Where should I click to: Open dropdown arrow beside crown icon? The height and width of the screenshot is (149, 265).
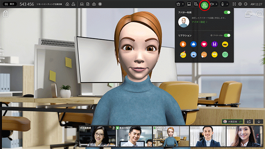pos(183,4)
